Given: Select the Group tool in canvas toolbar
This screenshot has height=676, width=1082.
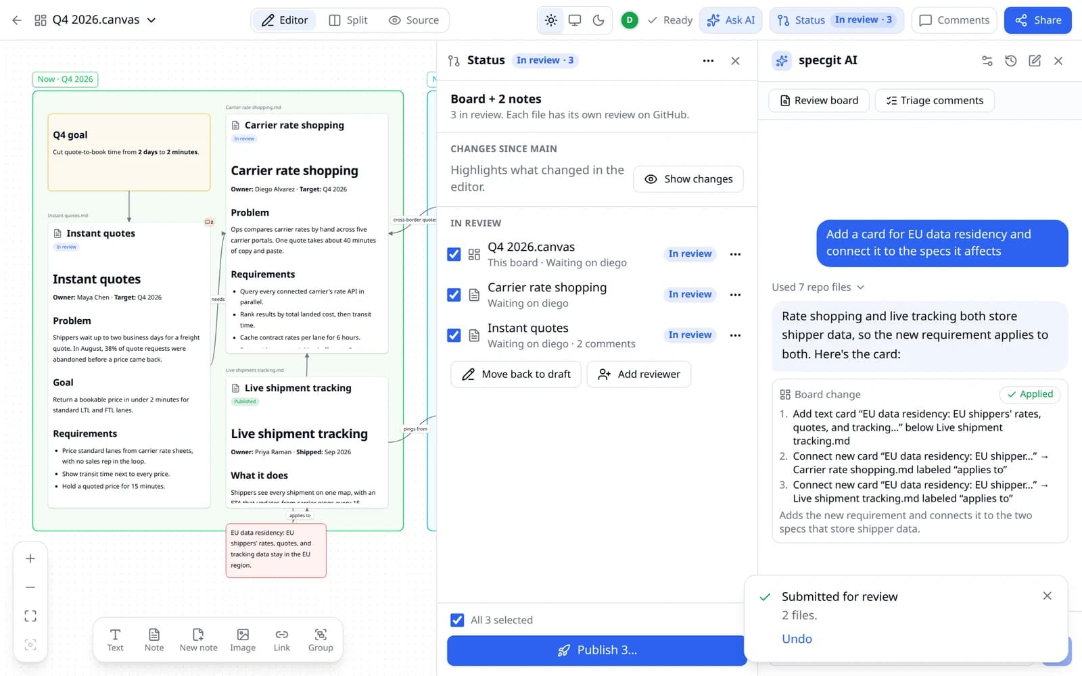Looking at the screenshot, I should coord(321,639).
